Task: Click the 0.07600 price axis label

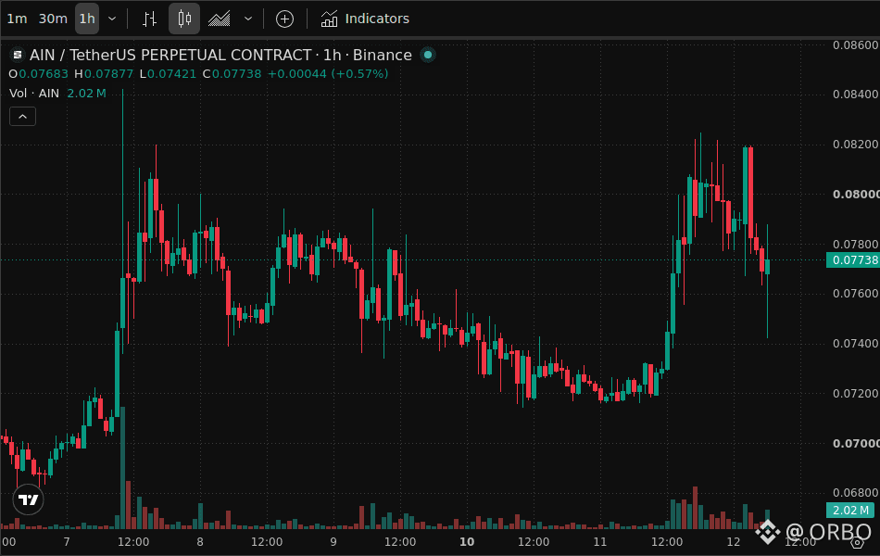Action: pyautogui.click(x=856, y=294)
